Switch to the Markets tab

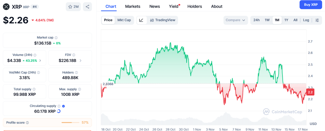[x=133, y=6]
